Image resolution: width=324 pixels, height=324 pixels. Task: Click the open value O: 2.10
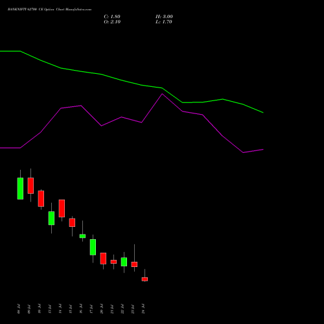click(112, 22)
